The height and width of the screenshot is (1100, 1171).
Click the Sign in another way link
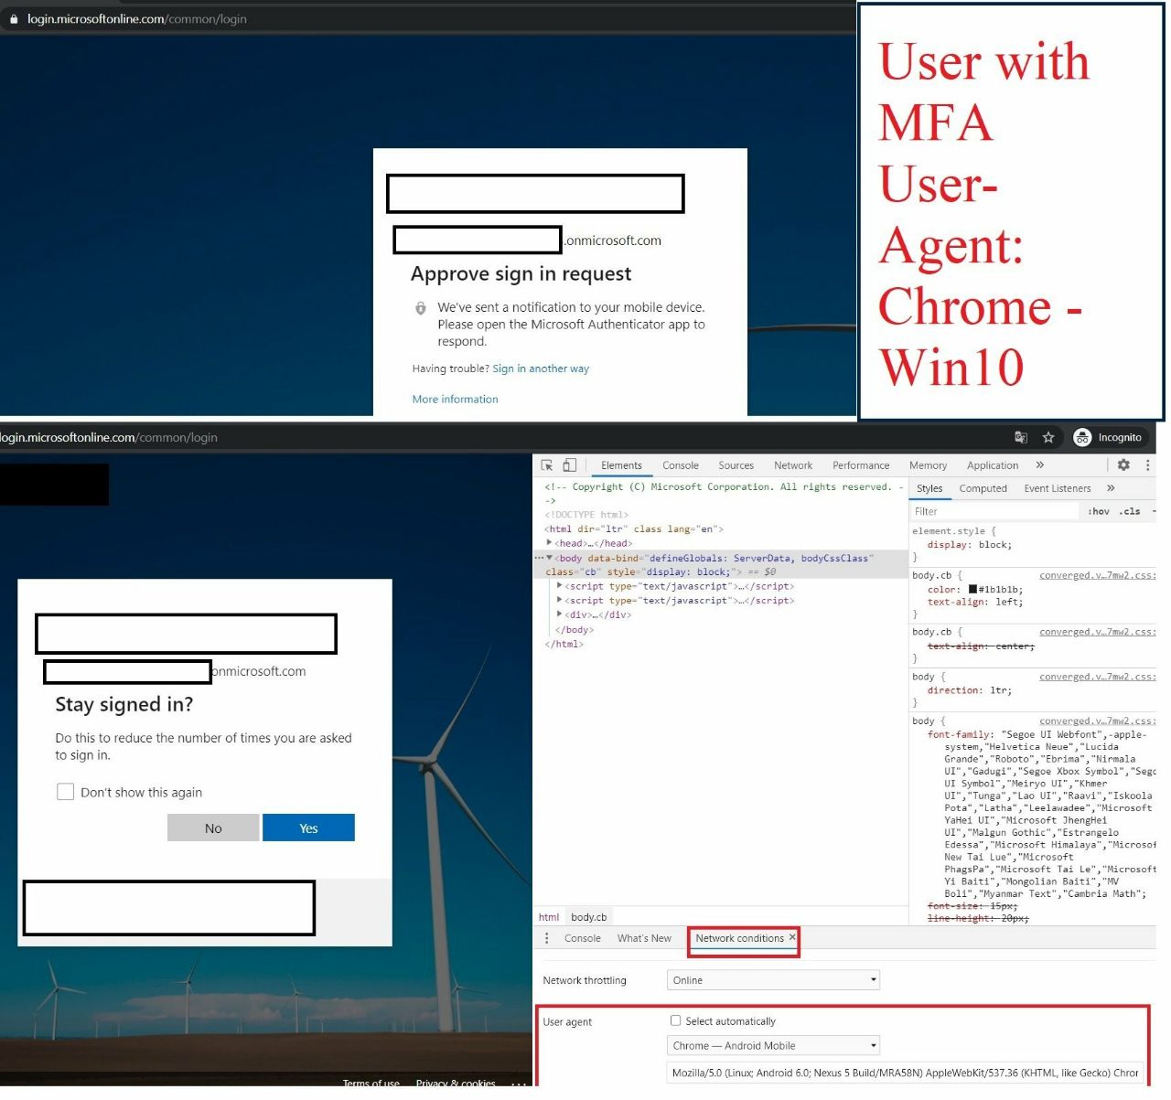tap(541, 369)
